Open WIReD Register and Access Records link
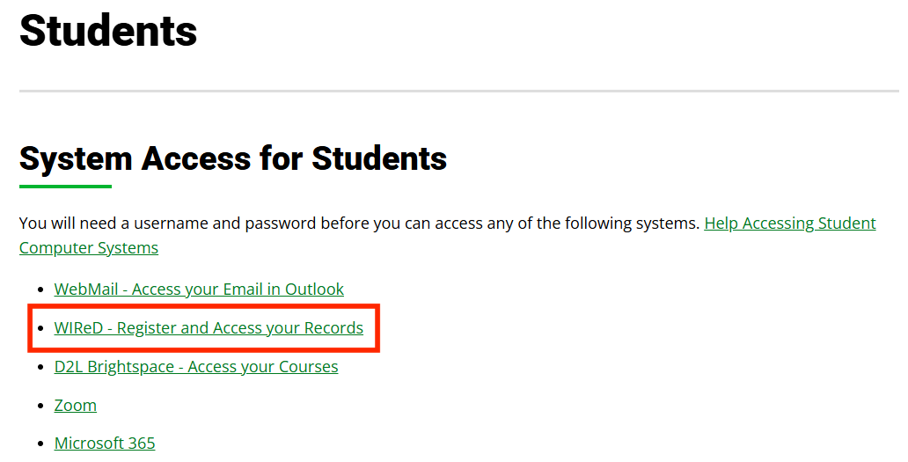This screenshot has width=908, height=462. (x=209, y=328)
